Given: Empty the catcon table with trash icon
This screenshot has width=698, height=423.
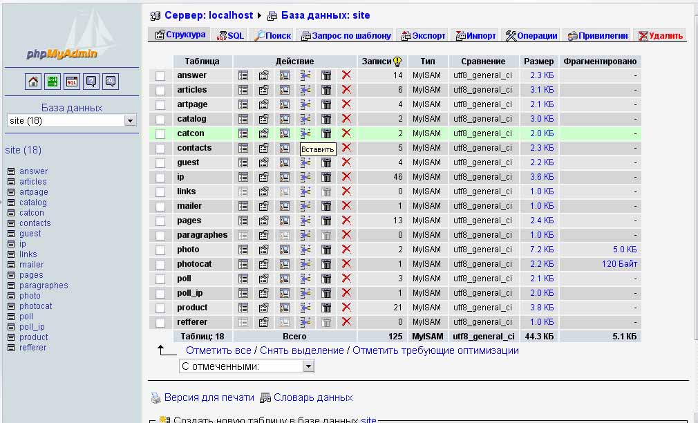Looking at the screenshot, I should click(x=326, y=133).
